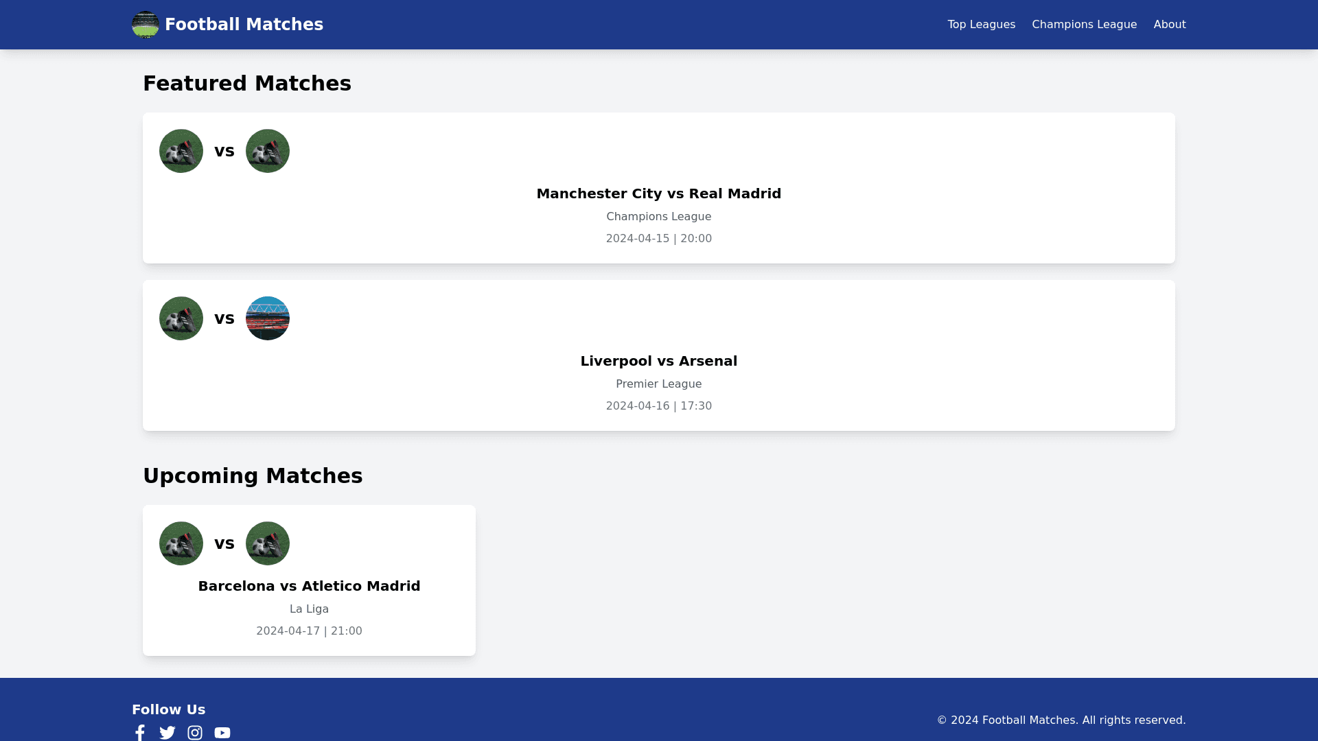The image size is (1318, 741).
Task: Click the Football Matches site title
Action: pos(244,25)
